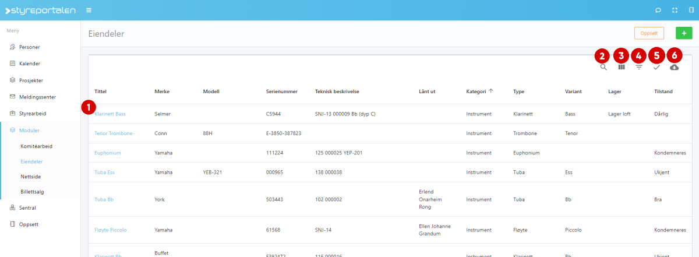699x257 pixels.
Task: Click serial number C5944 cell
Action: click(x=274, y=114)
